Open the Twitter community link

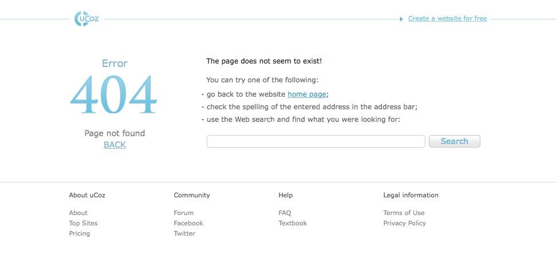[x=184, y=233]
